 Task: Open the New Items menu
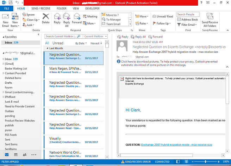click(15, 20)
